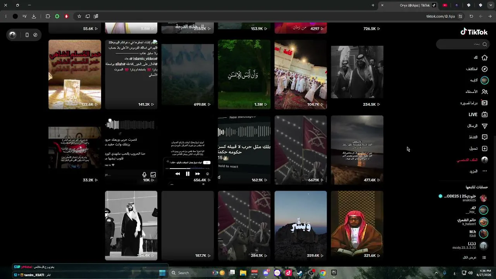Open the video thumbnail with 33.2K views
Screen dimensions: 496x279
pyautogui.click(x=75, y=150)
